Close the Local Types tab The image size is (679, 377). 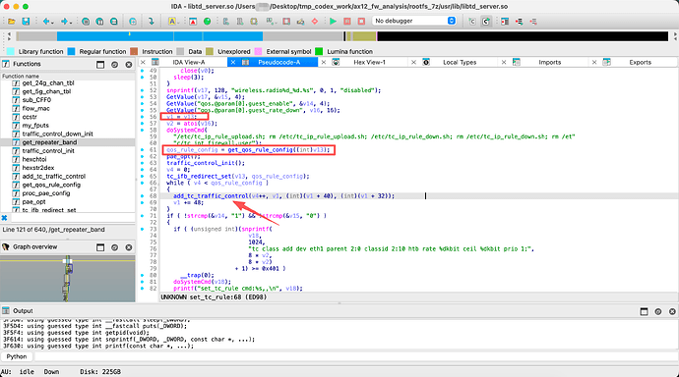tap(413, 62)
